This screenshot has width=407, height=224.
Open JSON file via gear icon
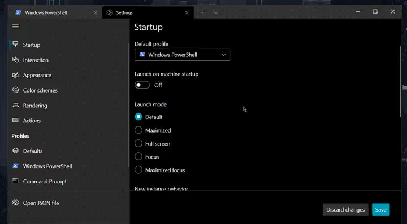16,203
